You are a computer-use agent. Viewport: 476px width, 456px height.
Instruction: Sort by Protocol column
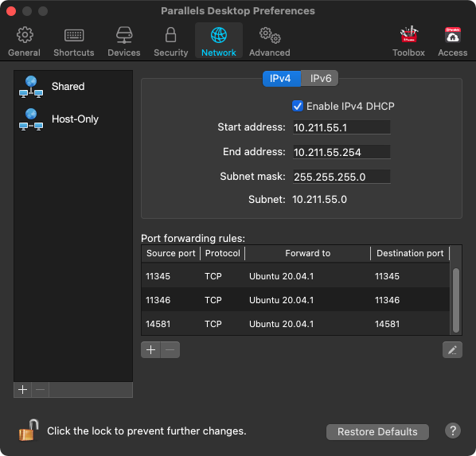(223, 254)
